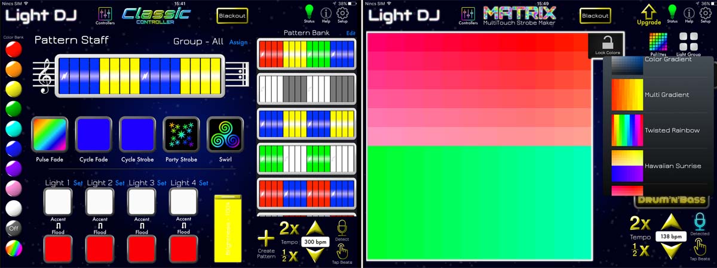Select the Cycle Fade effect

[94, 135]
